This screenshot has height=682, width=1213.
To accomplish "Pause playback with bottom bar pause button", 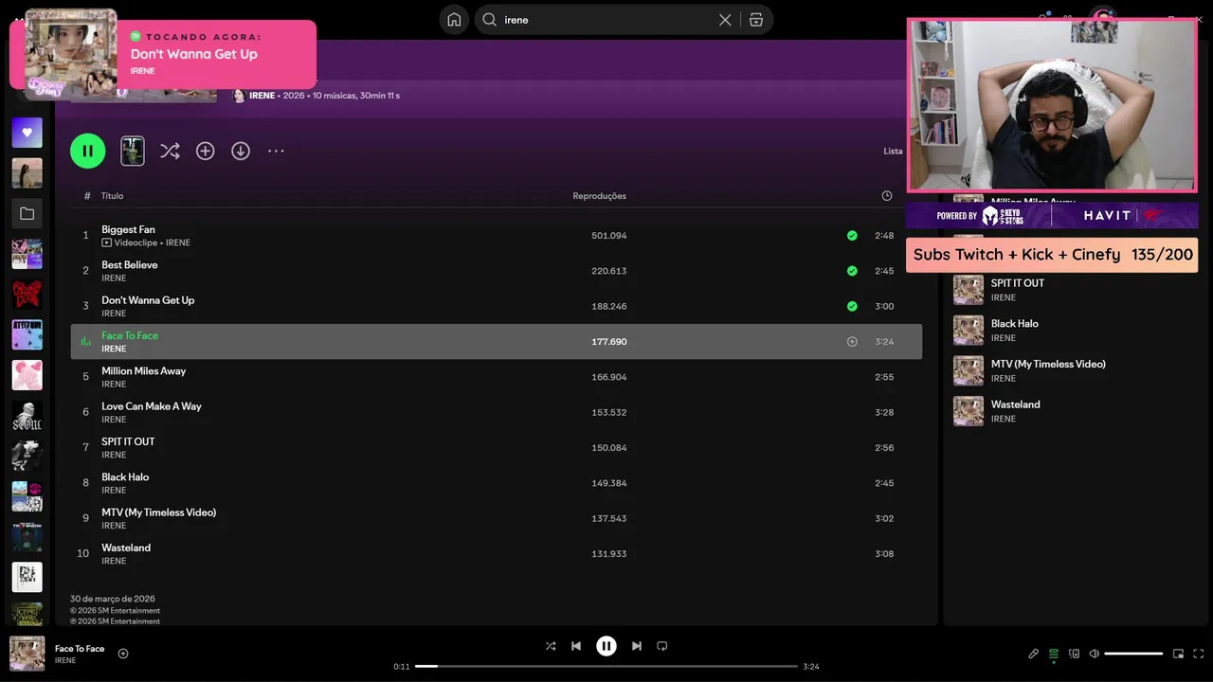I will (606, 646).
